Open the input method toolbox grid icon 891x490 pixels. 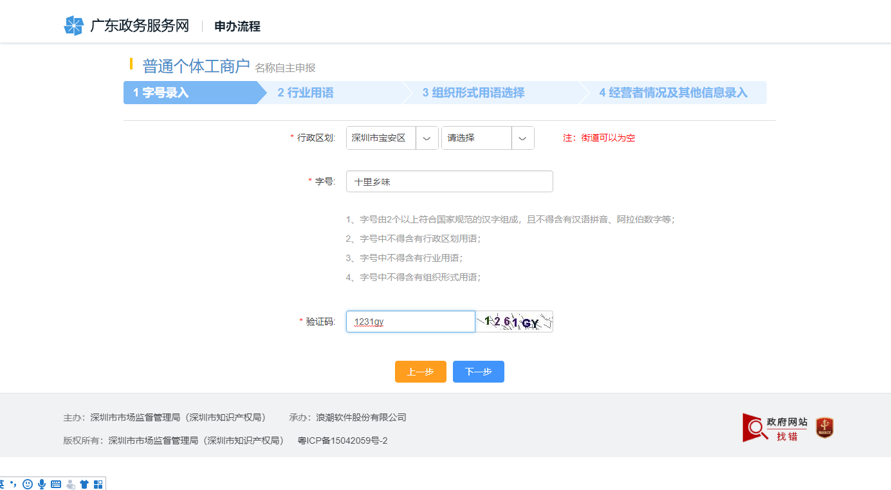point(98,484)
